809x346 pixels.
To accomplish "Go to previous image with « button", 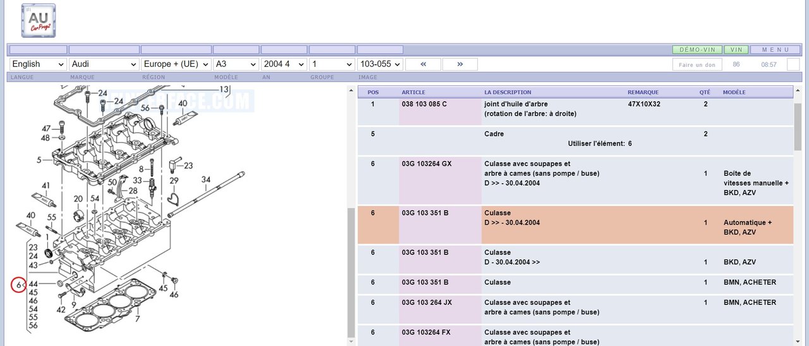I will click(x=423, y=64).
